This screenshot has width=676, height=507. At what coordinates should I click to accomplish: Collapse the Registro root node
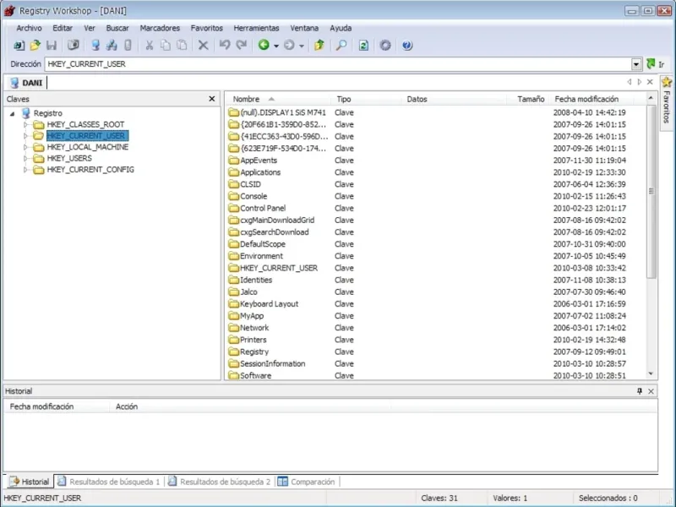coord(13,113)
